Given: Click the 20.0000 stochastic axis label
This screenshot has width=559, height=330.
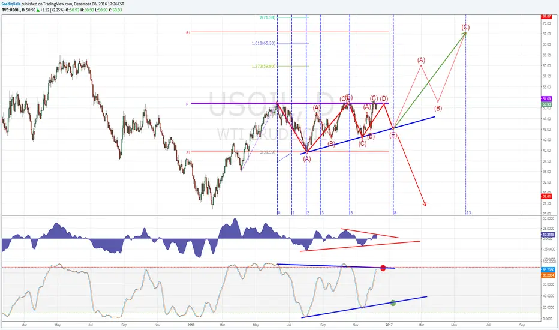Looking at the screenshot, I should pyautogui.click(x=548, y=307).
